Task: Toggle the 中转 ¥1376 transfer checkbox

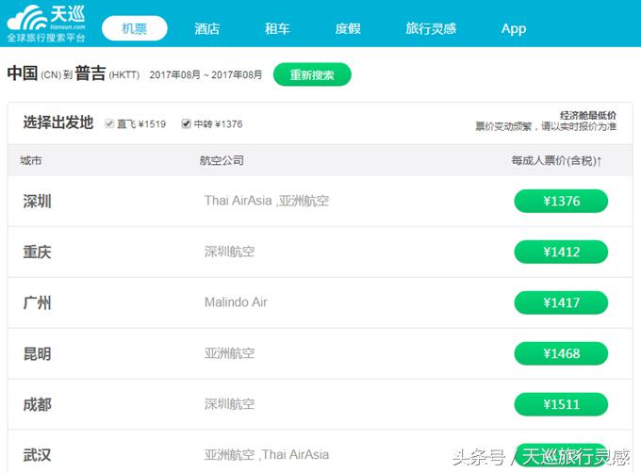Action: tap(186, 123)
